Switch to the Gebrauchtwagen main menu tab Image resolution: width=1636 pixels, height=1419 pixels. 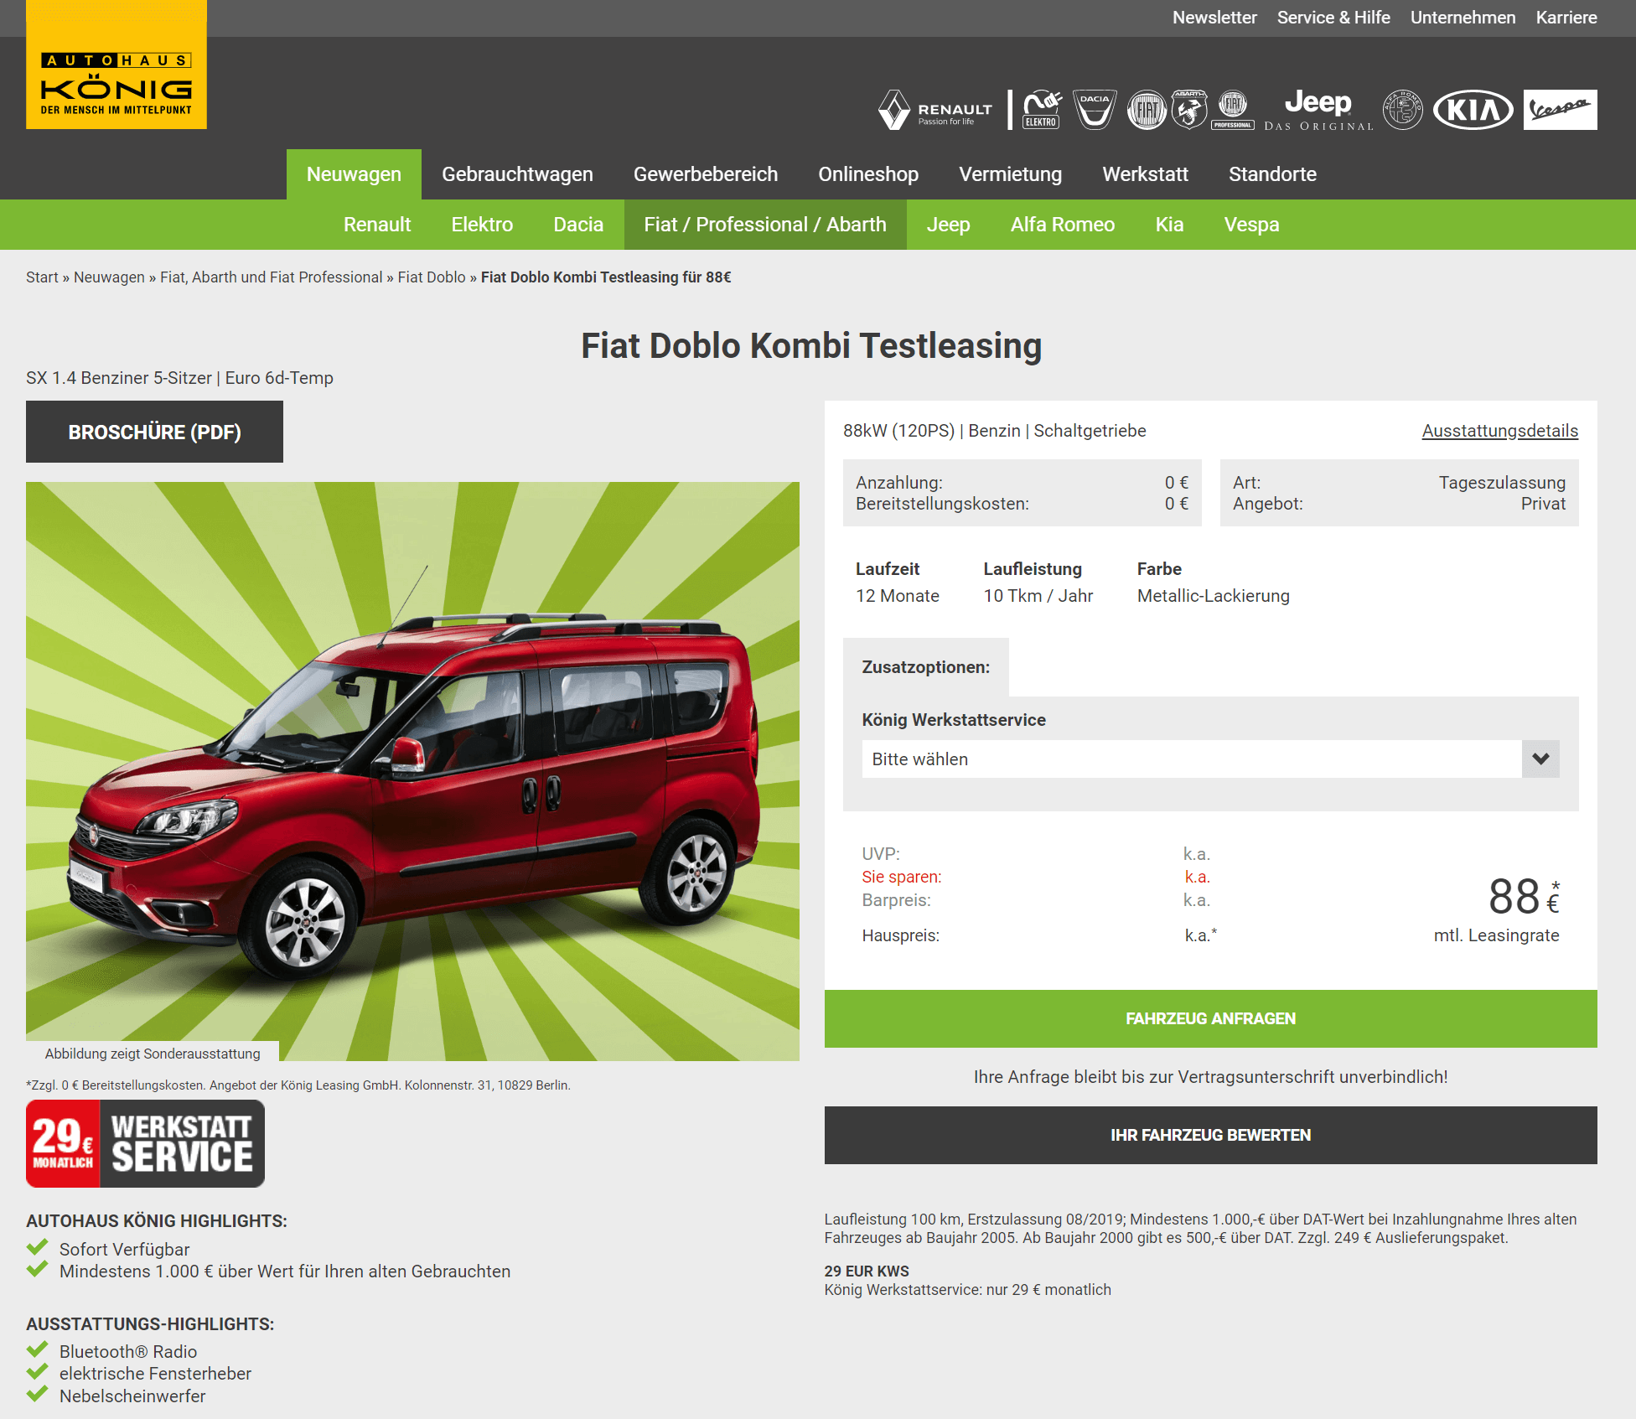[x=517, y=174]
